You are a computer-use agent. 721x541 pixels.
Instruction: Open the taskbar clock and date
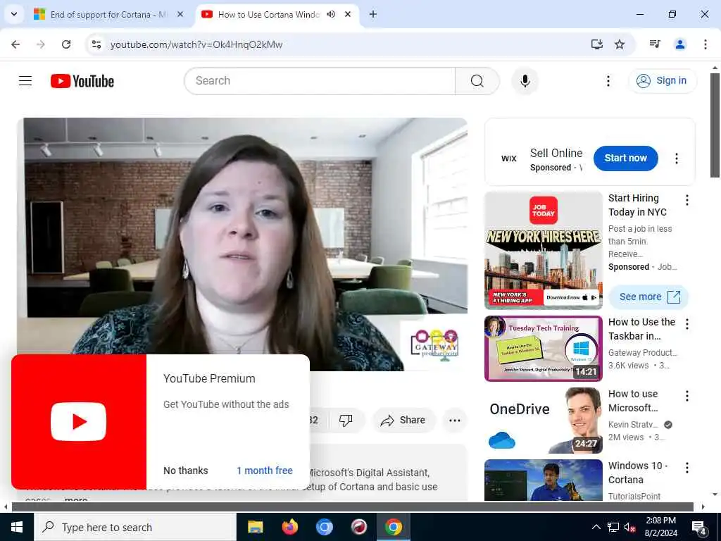pyautogui.click(x=660, y=527)
